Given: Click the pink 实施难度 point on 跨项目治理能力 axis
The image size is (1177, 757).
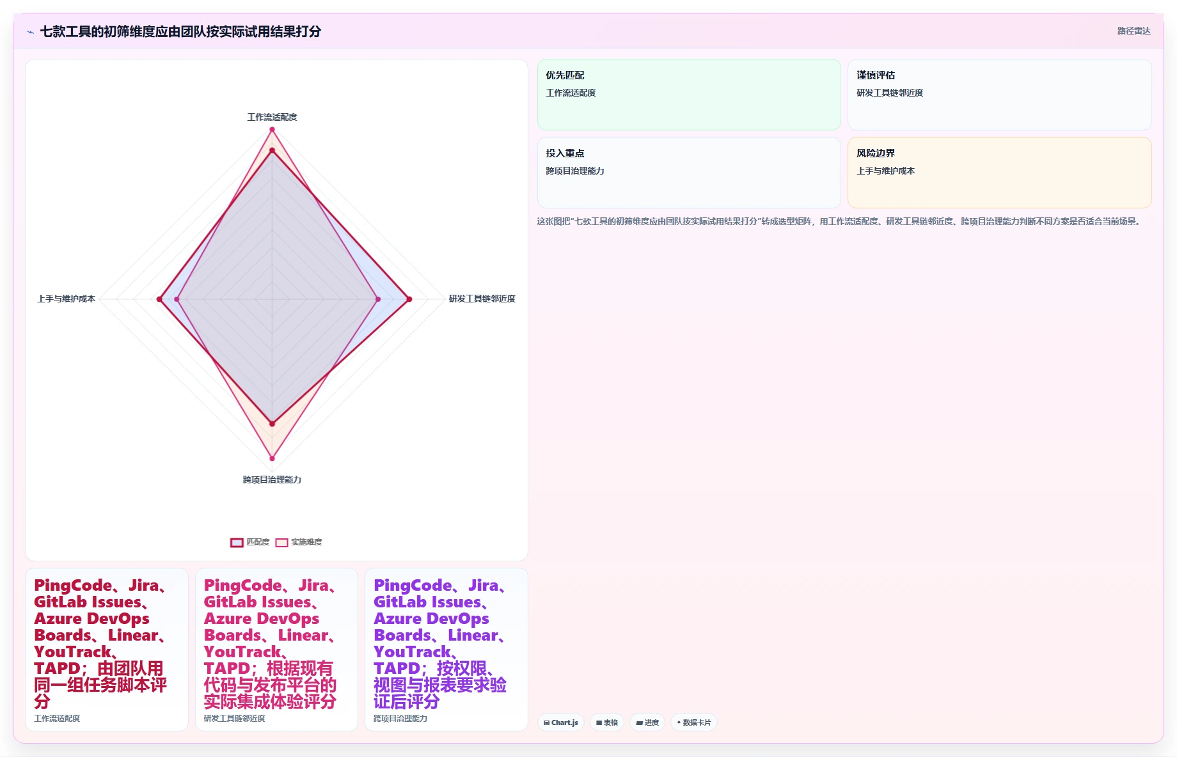Looking at the screenshot, I should (272, 458).
